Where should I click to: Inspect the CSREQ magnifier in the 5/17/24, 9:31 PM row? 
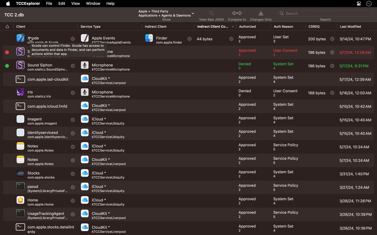332,66
